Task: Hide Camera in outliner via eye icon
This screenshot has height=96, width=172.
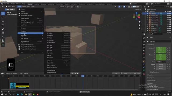Action: click(x=168, y=14)
